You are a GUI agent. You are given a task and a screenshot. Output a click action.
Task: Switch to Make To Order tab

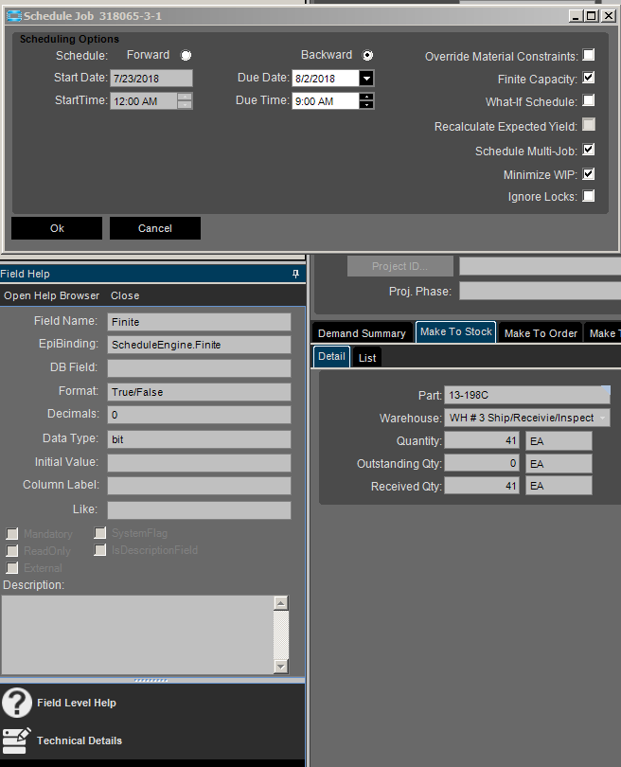coord(541,333)
